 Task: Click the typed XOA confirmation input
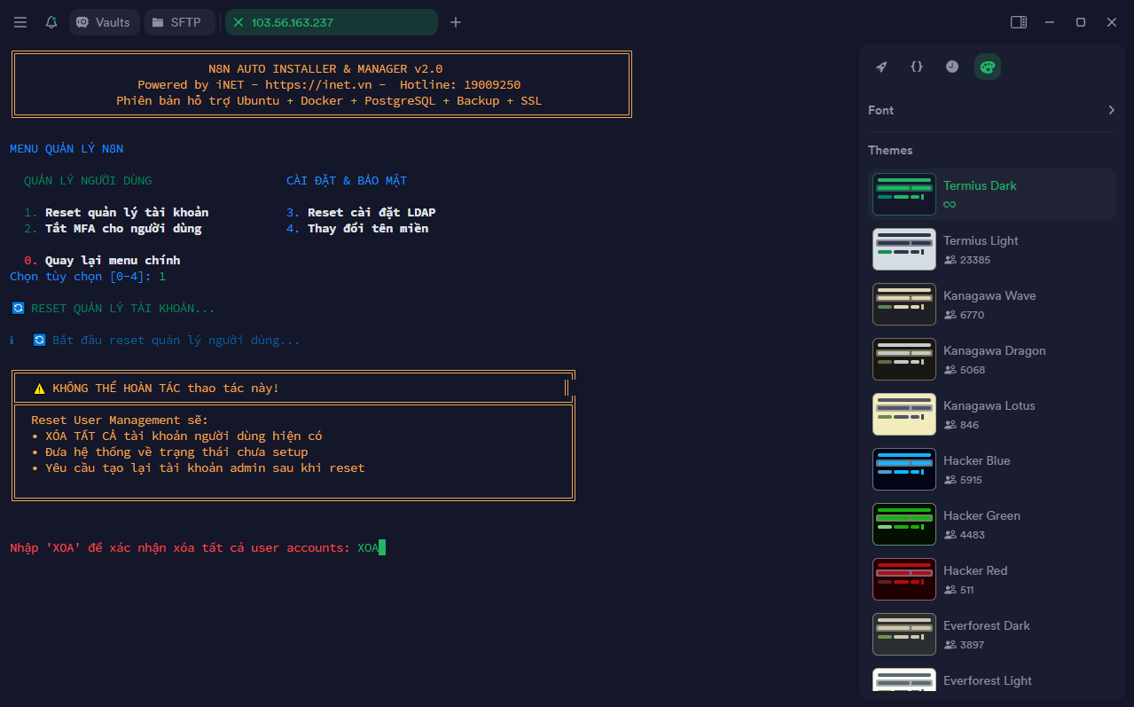tap(368, 548)
